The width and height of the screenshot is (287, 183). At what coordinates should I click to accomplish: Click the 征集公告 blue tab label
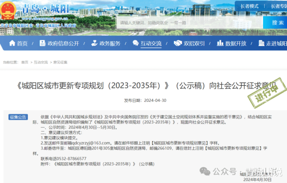18,117
